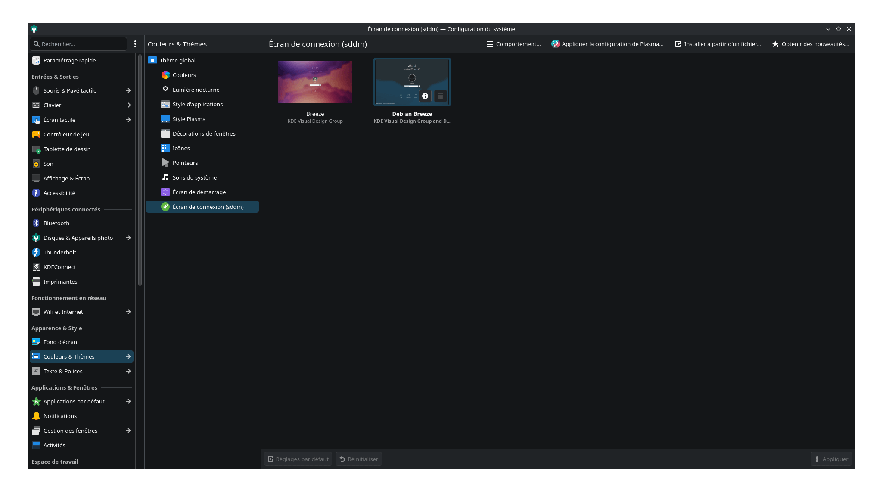
Task: Open Bluetooth settings
Action: pyautogui.click(x=81, y=223)
